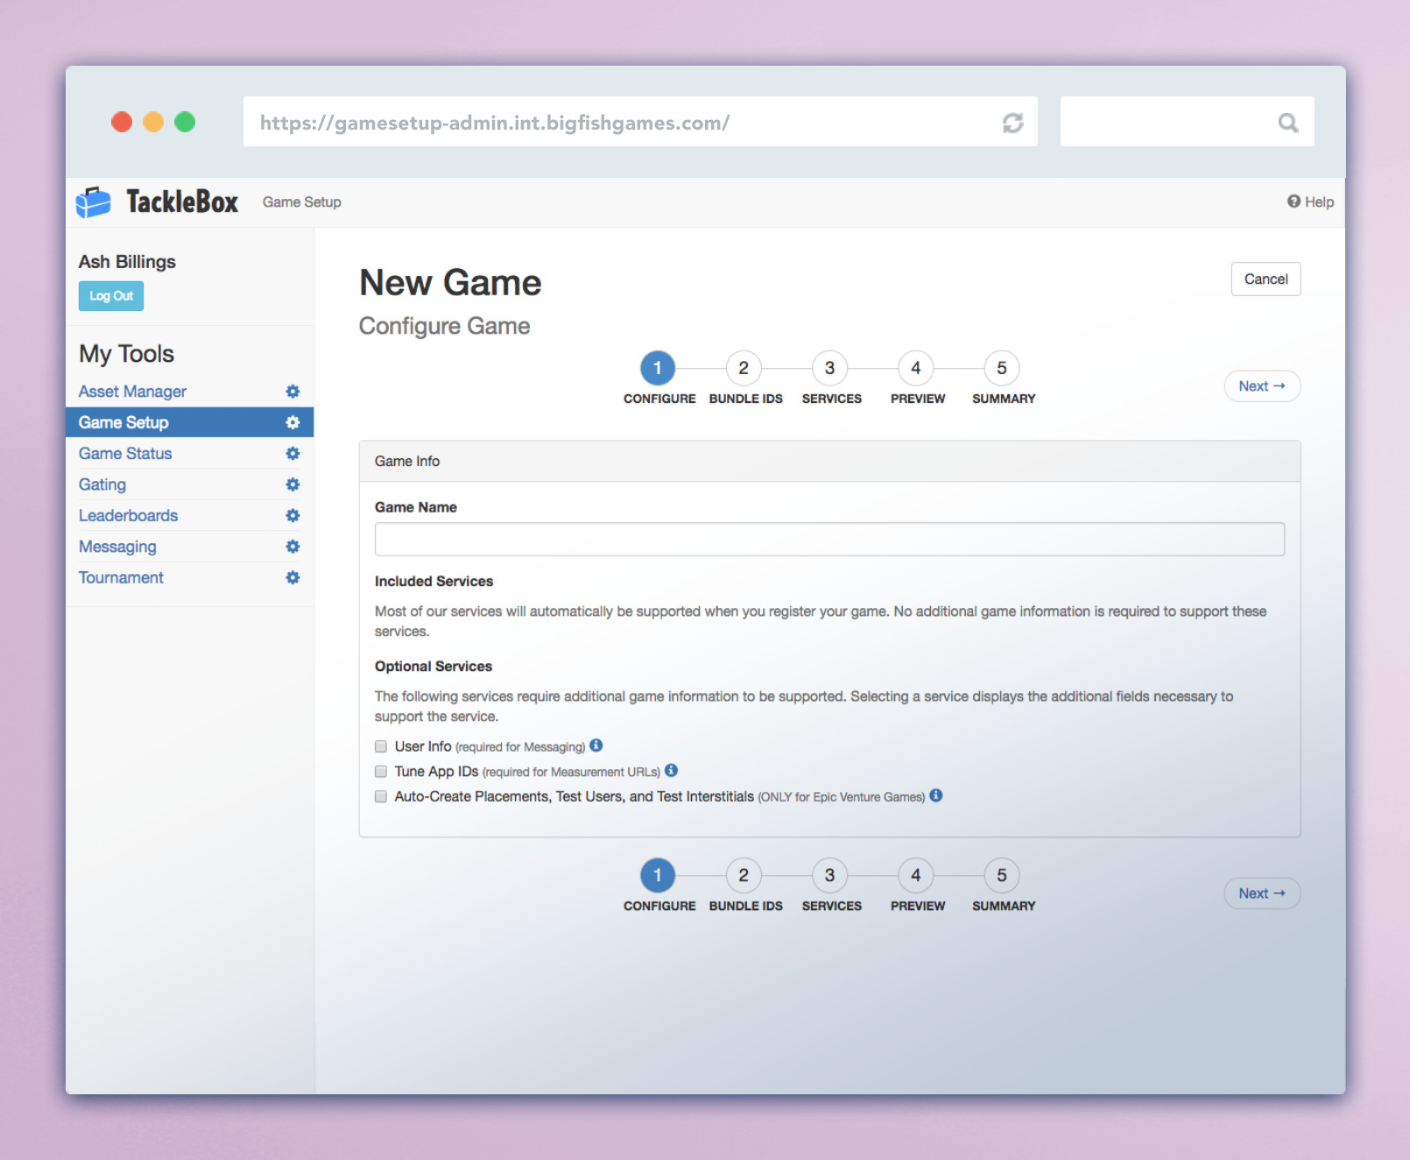Click the Ash Billings user name
Viewport: 1410px width, 1160px height.
[x=127, y=262]
